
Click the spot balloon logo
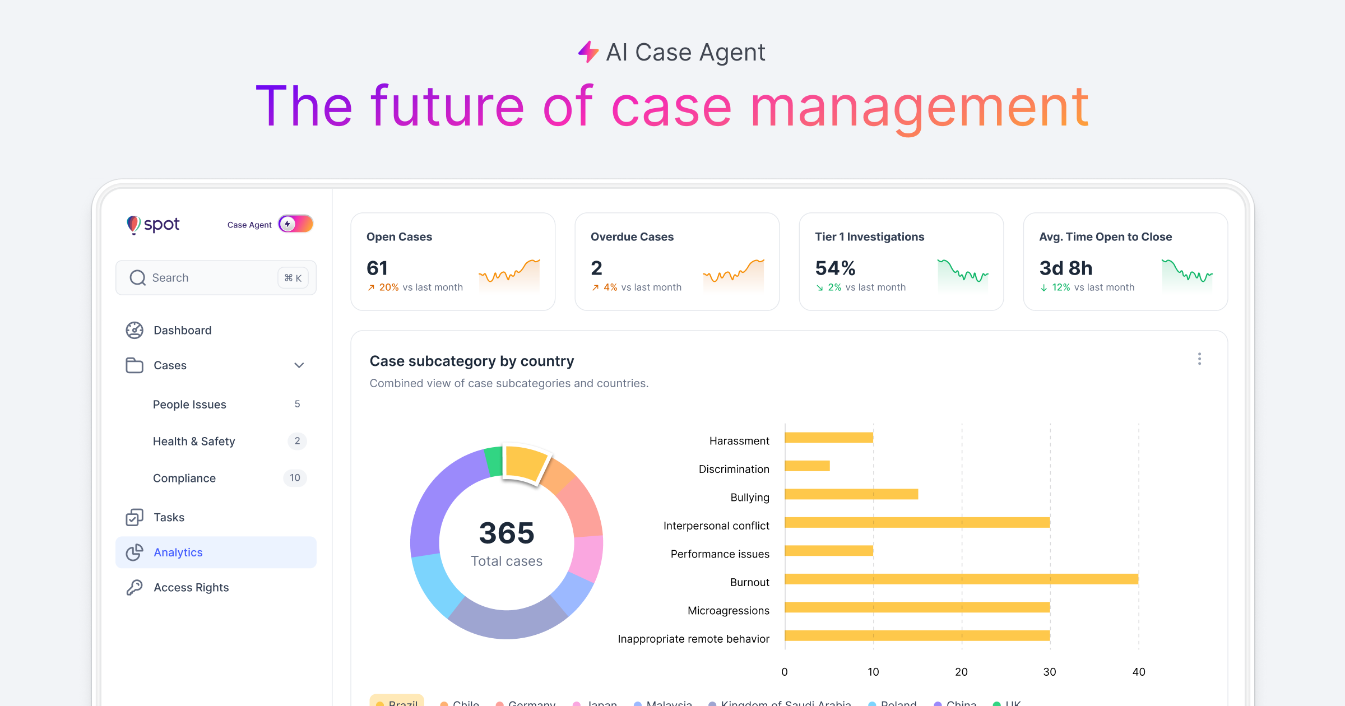pyautogui.click(x=134, y=224)
